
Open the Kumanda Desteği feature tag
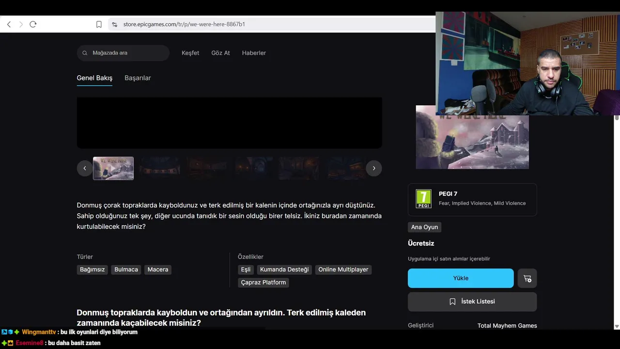(284, 270)
